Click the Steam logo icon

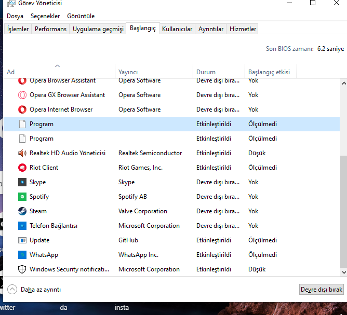coord(22,211)
